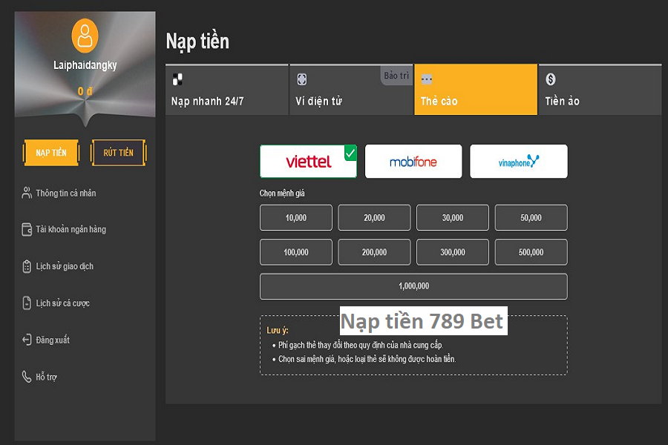This screenshot has width=668, height=445.
Task: Choose the 500,000 denomination
Action: coord(531,252)
